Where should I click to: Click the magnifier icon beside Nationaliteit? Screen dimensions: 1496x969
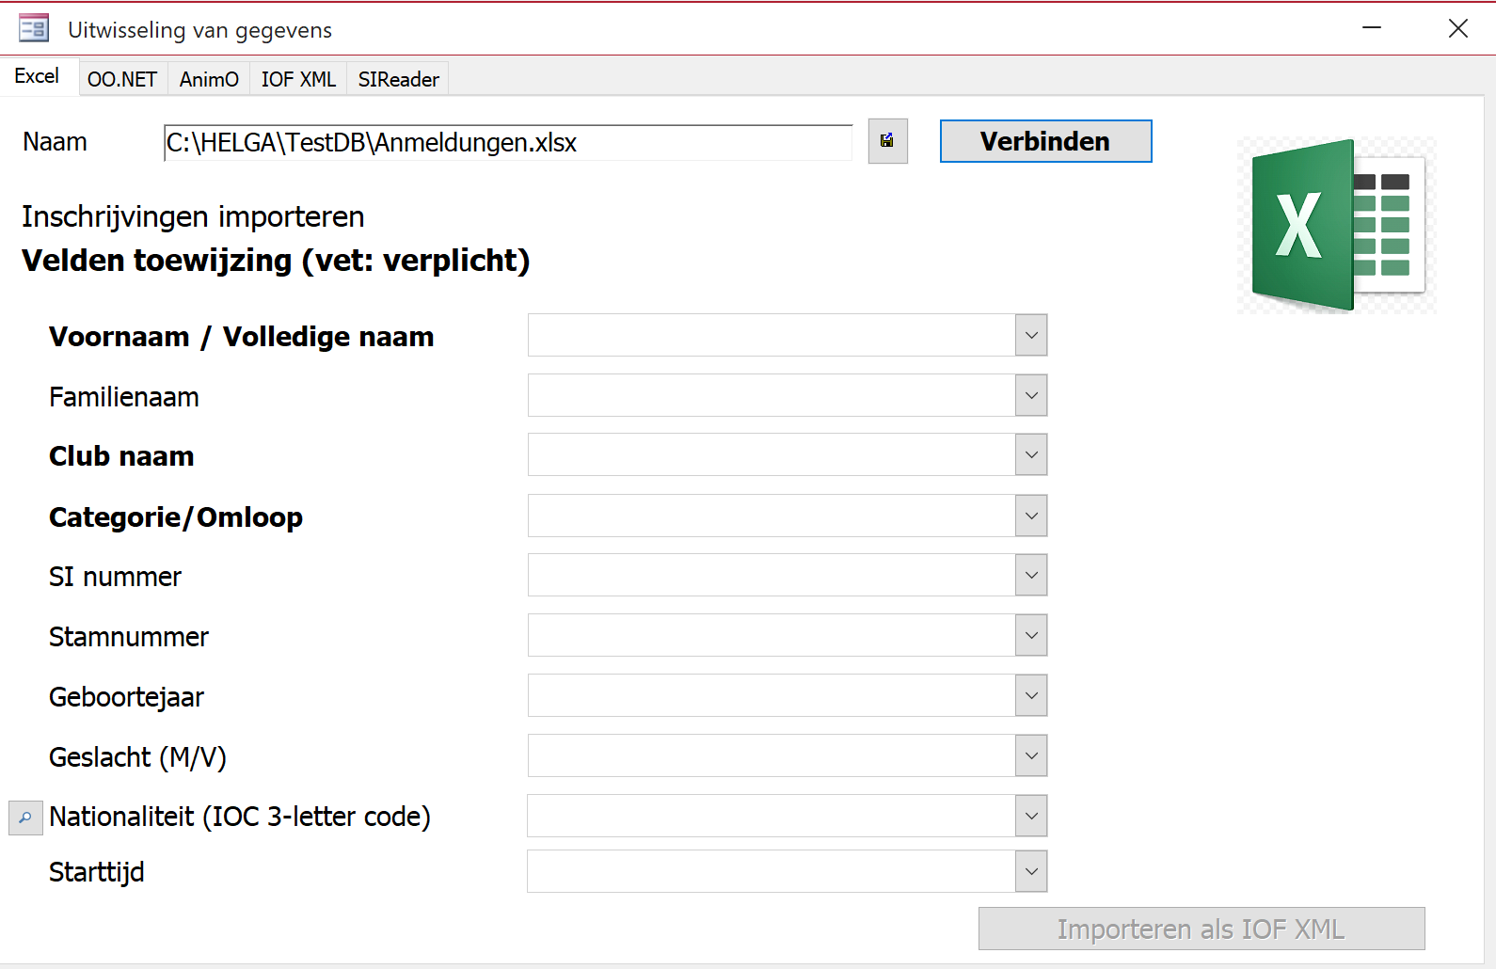click(25, 818)
